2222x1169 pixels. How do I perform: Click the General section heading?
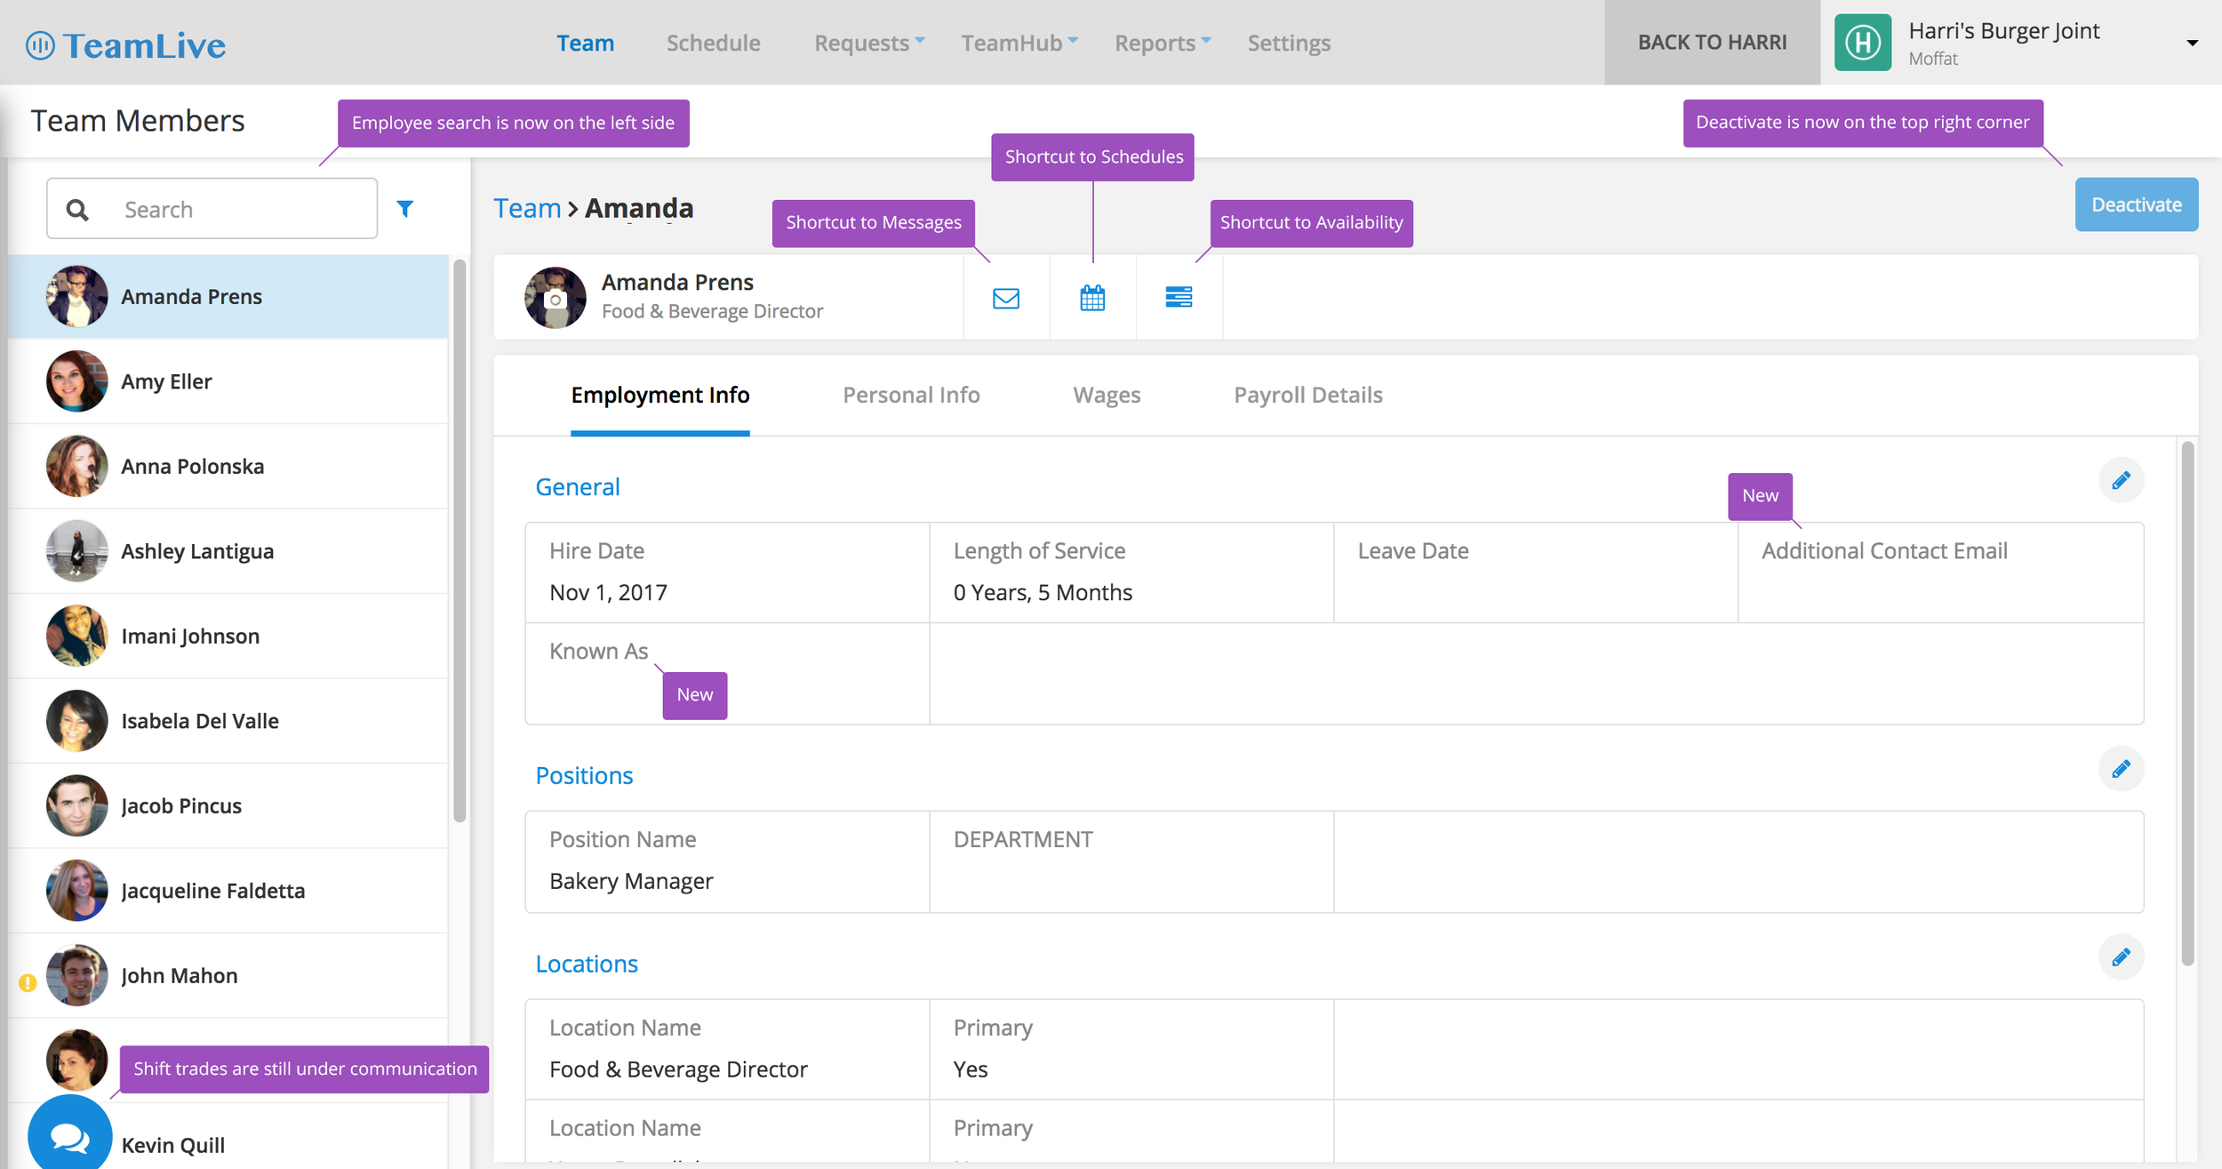[578, 487]
